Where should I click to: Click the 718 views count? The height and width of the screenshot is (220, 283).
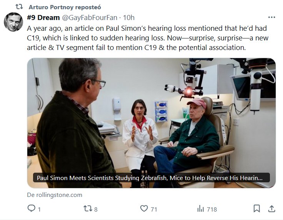[x=212, y=209]
